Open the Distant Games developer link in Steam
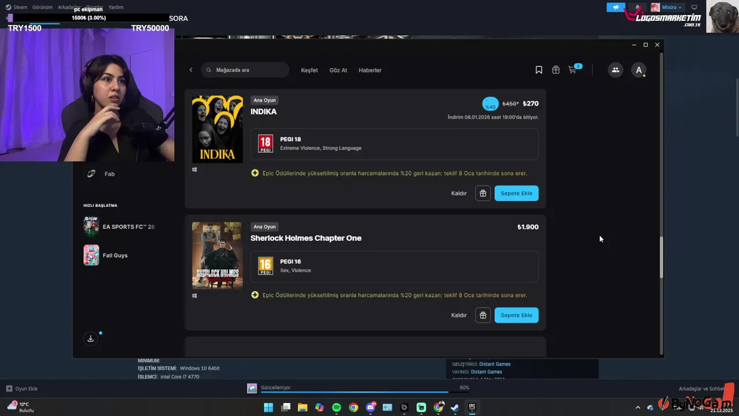 pyautogui.click(x=495, y=364)
